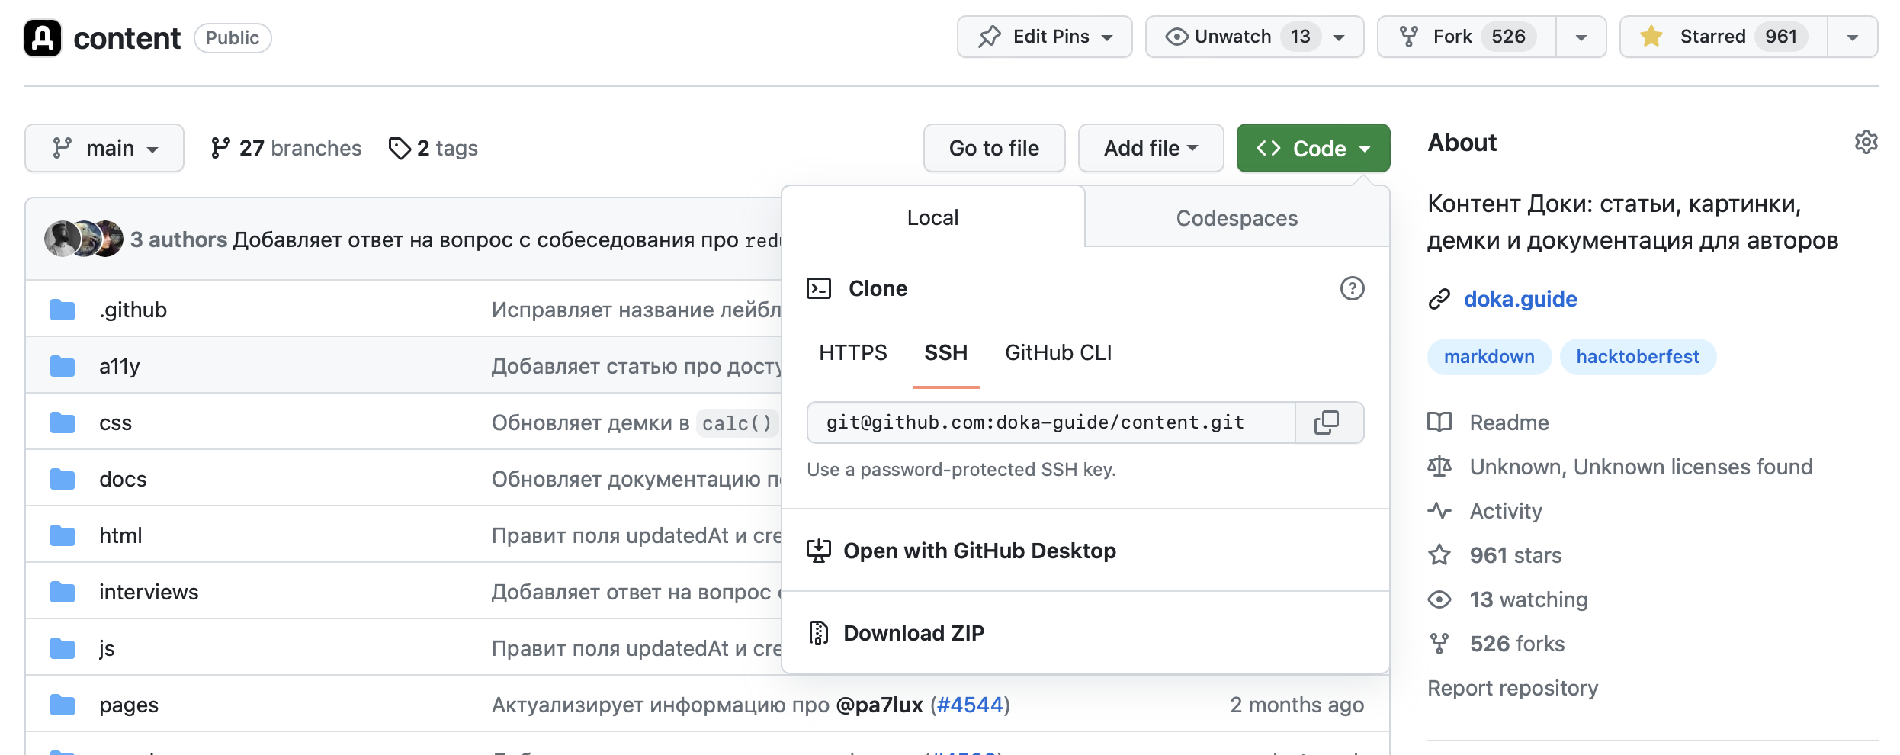Screen dimensions: 1900x755
Task: Click the doka-guide organization avatar icon
Action: [43, 37]
